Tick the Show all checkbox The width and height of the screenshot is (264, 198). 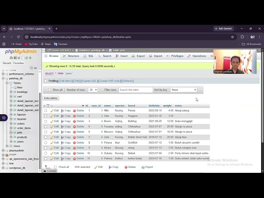pos(49,90)
